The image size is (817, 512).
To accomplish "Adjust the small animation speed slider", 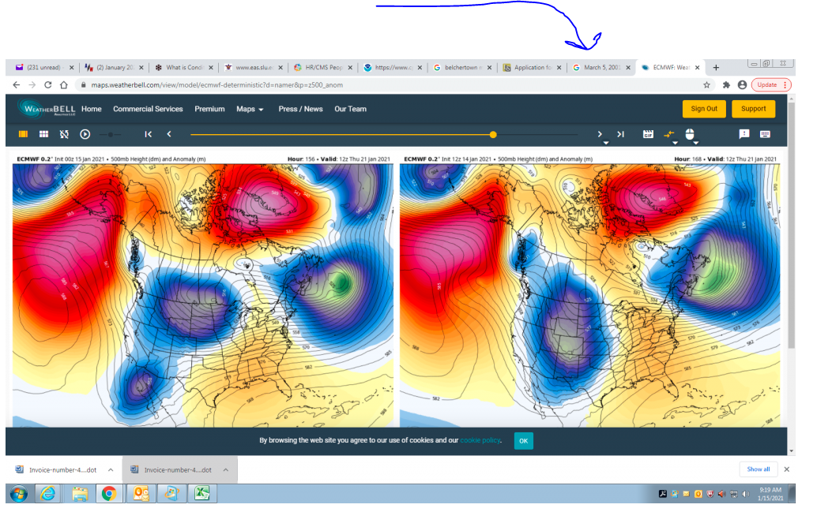I will pos(111,135).
